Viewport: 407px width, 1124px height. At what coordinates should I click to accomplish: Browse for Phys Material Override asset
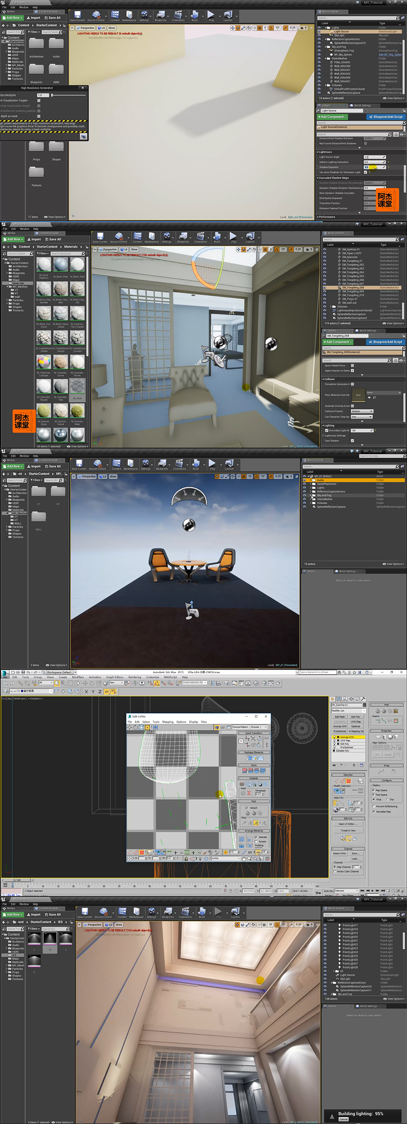[374, 397]
